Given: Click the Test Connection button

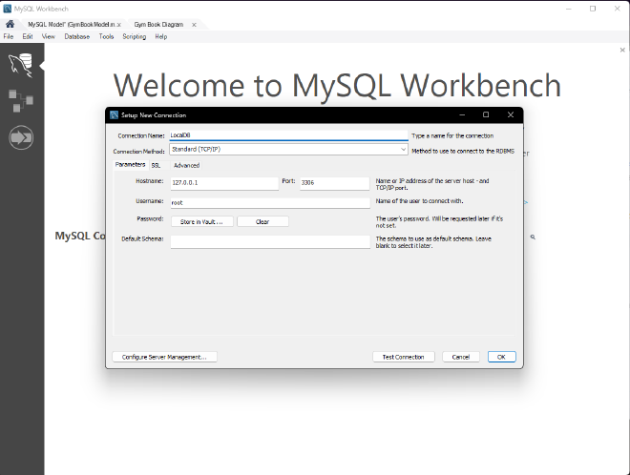Looking at the screenshot, I should coord(404,357).
